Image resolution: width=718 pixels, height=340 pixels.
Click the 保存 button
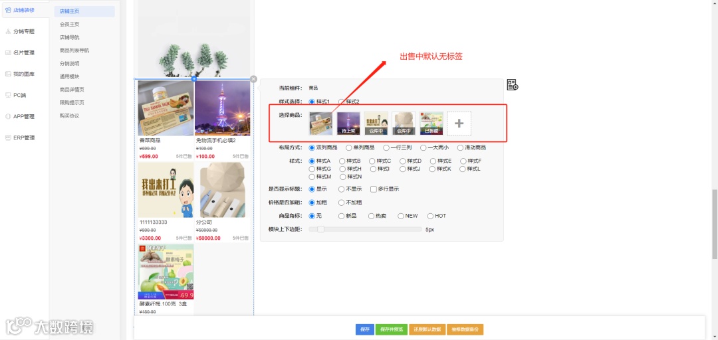(x=364, y=329)
